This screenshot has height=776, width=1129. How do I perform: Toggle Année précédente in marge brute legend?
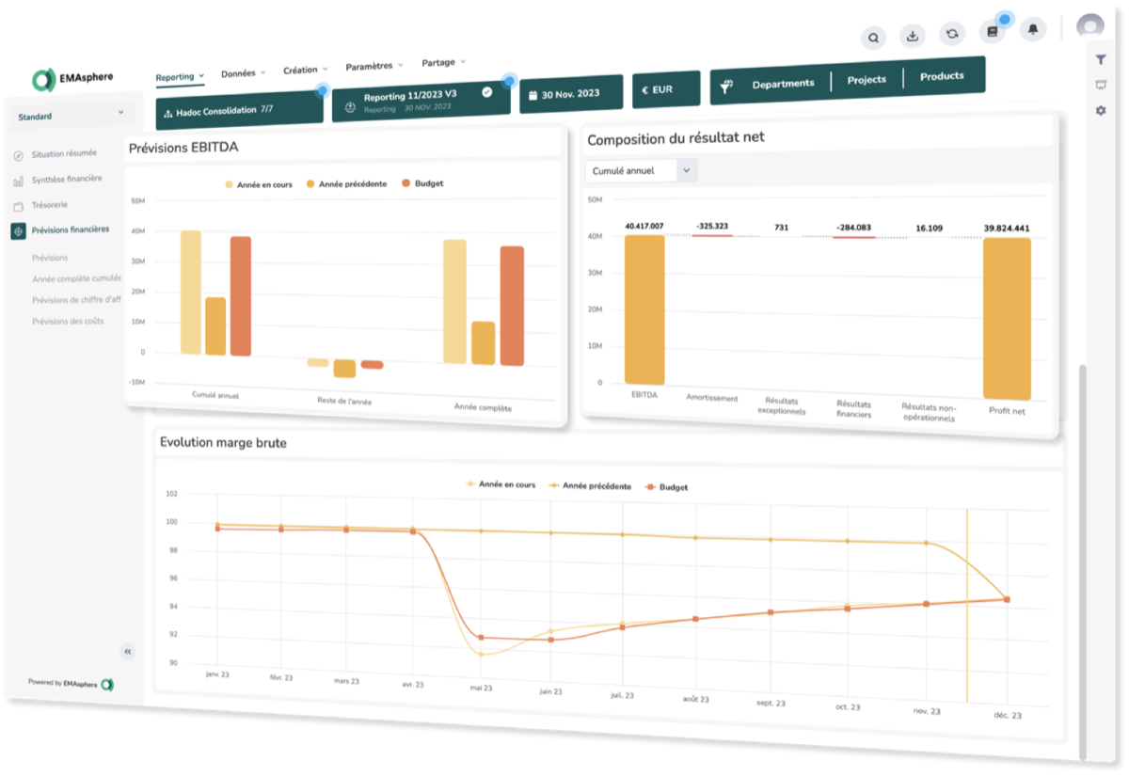click(x=590, y=486)
